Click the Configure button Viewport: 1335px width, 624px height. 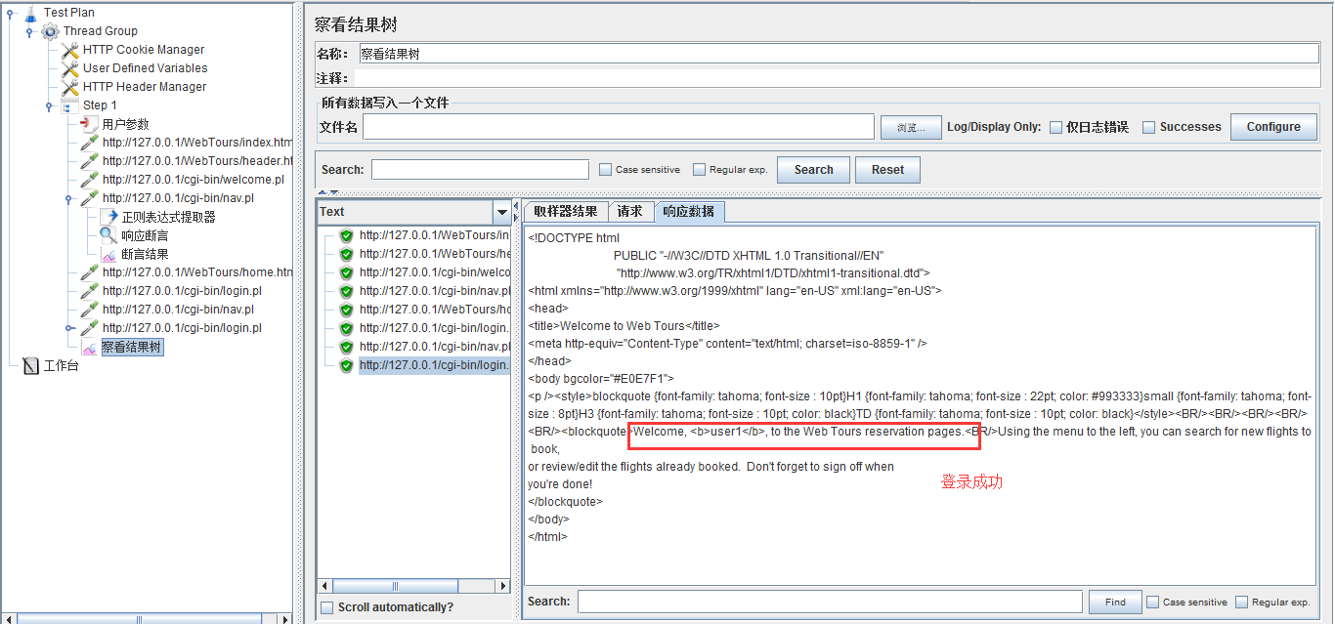coord(1272,127)
